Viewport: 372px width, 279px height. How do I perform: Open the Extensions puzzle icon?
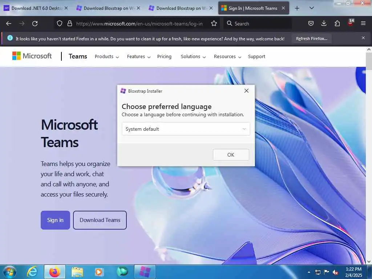click(x=337, y=24)
